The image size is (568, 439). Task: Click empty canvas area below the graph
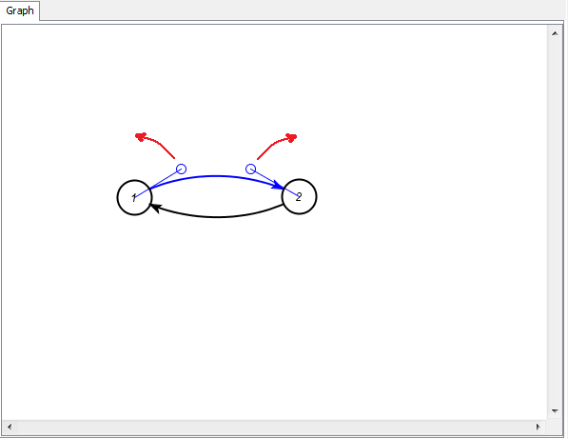pyautogui.click(x=275, y=319)
